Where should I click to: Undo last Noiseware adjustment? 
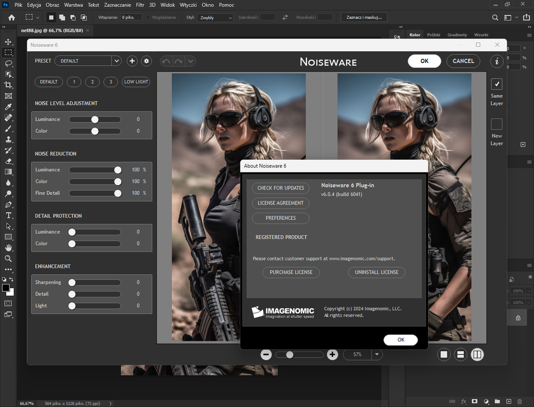166,61
